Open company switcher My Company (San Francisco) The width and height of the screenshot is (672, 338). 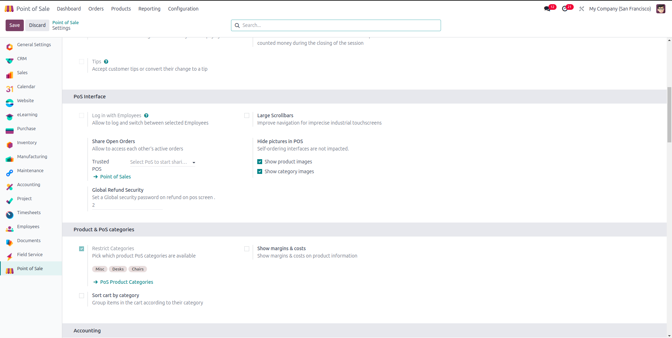coord(620,9)
